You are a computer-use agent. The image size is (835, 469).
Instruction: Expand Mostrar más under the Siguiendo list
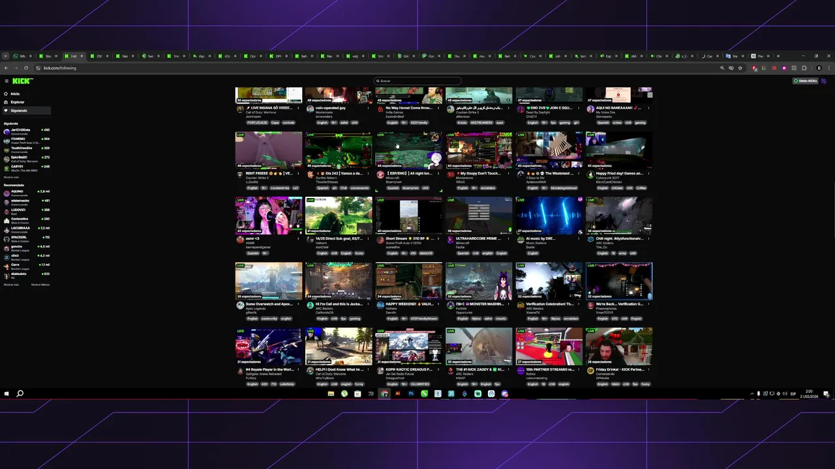[x=11, y=177]
